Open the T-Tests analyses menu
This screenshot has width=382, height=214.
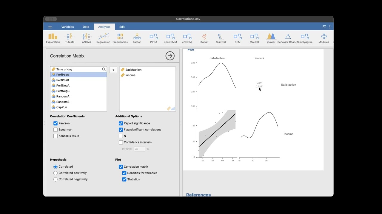click(70, 38)
